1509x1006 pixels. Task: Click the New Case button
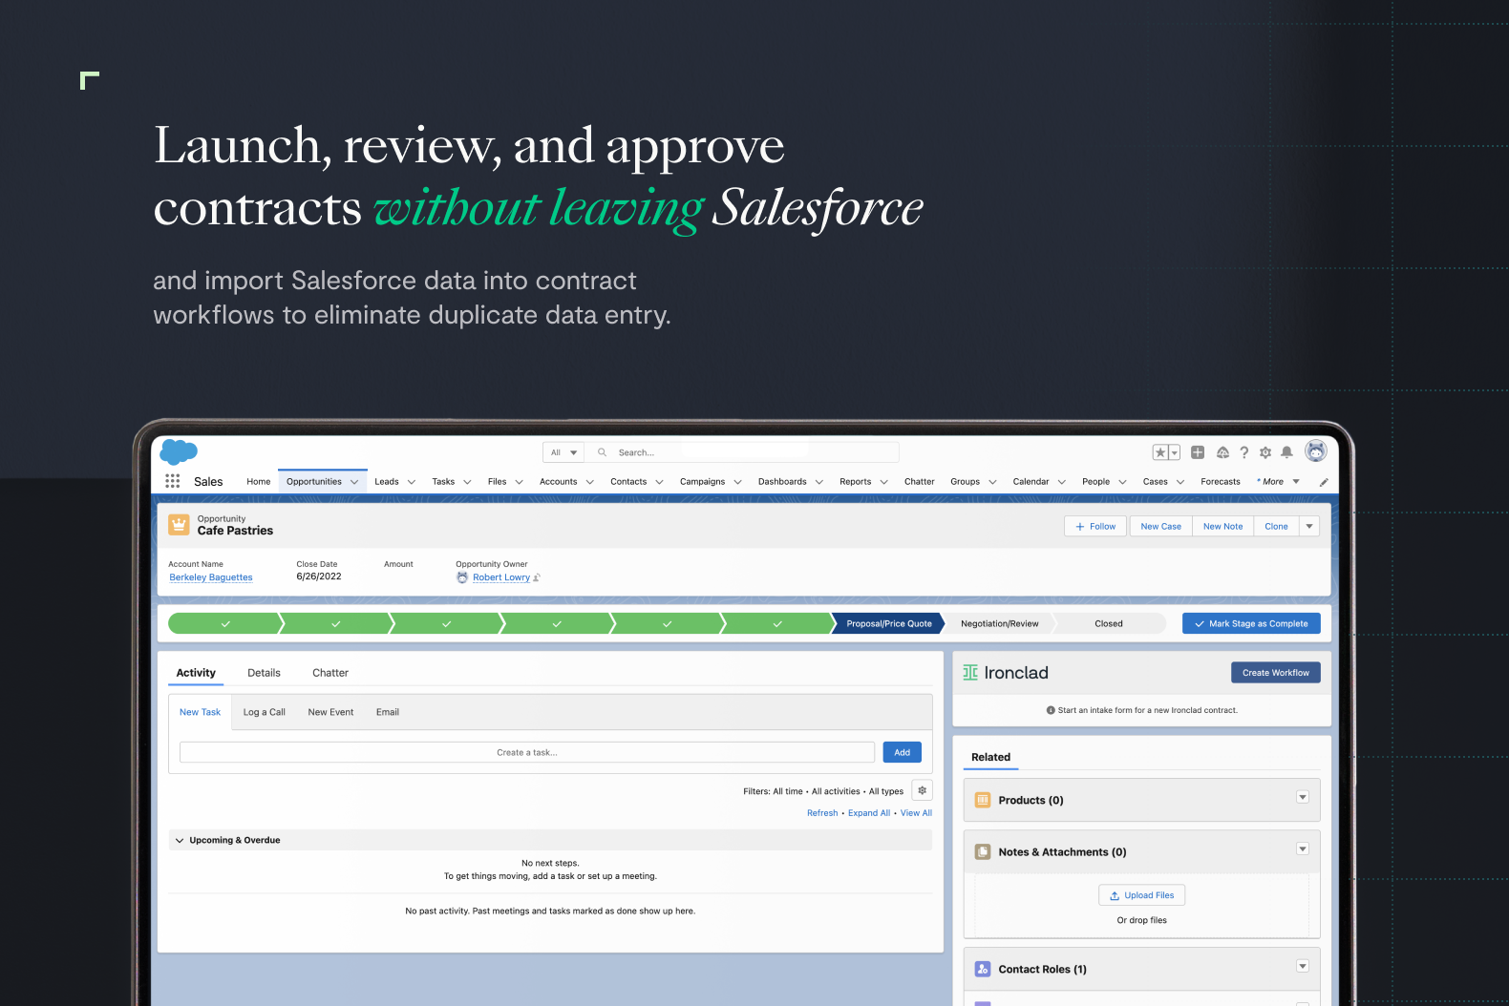(x=1160, y=526)
